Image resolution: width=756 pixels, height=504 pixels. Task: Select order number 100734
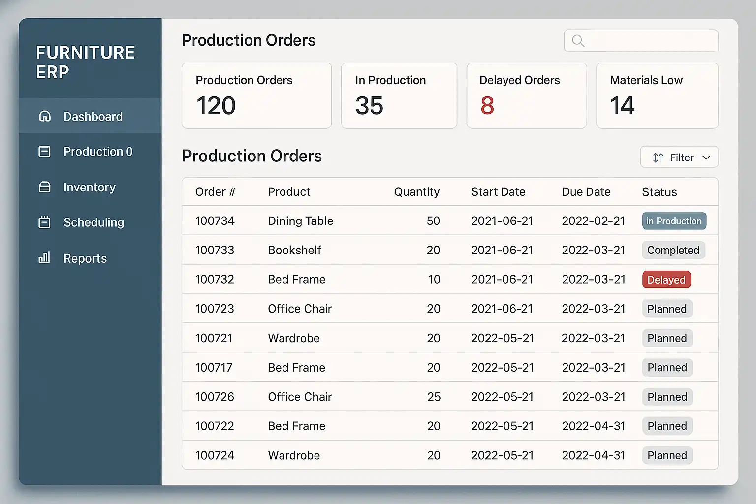215,221
